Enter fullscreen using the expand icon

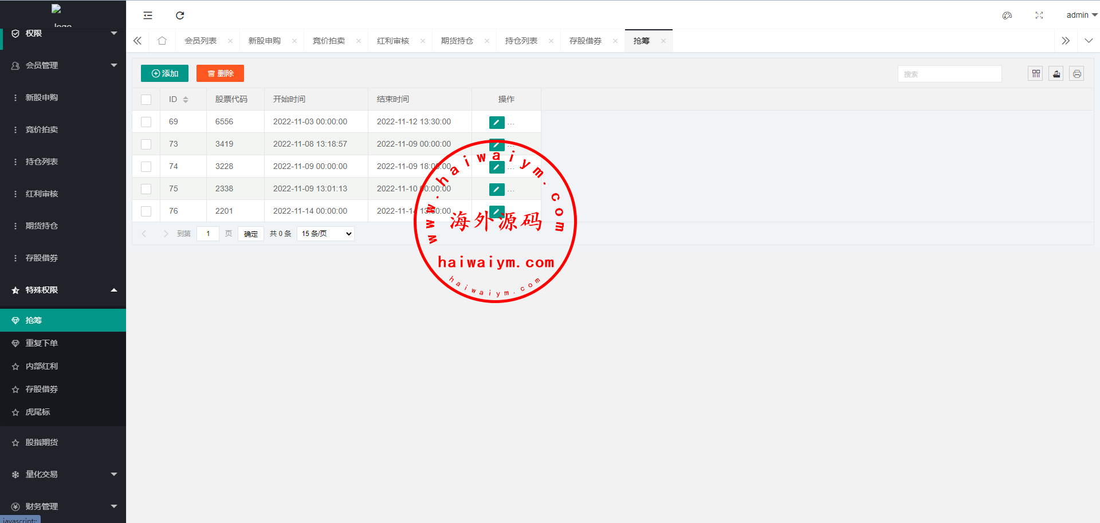pos(1039,15)
